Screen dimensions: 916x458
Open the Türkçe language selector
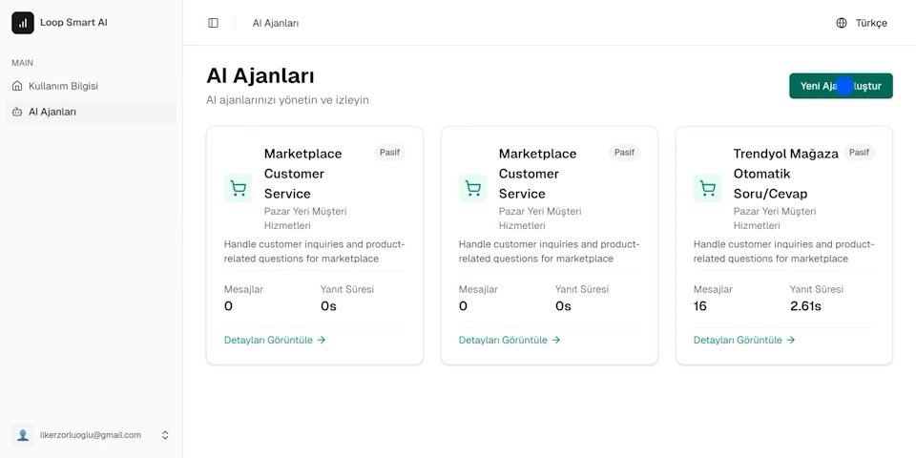(862, 23)
